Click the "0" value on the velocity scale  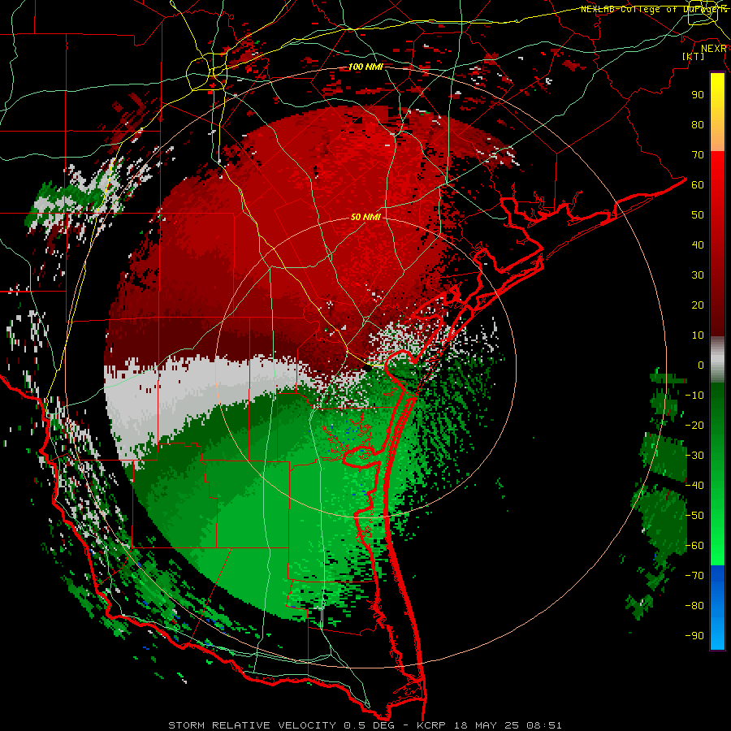tap(701, 365)
